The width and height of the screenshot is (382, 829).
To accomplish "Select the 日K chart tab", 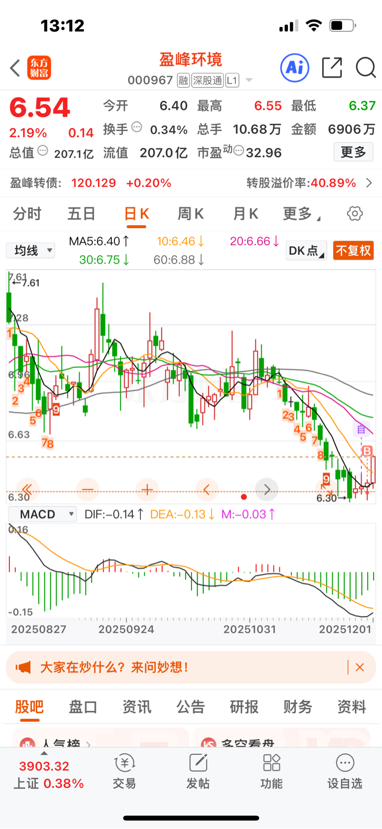I will click(136, 214).
